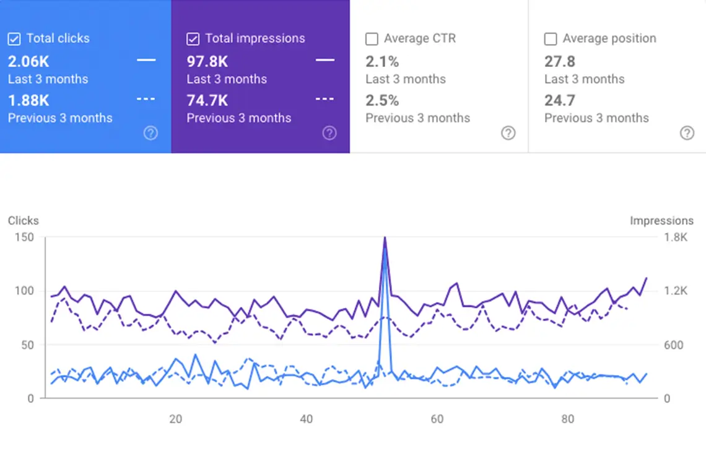Open help icon in Total clicks card
706x476 pixels.
click(x=150, y=133)
